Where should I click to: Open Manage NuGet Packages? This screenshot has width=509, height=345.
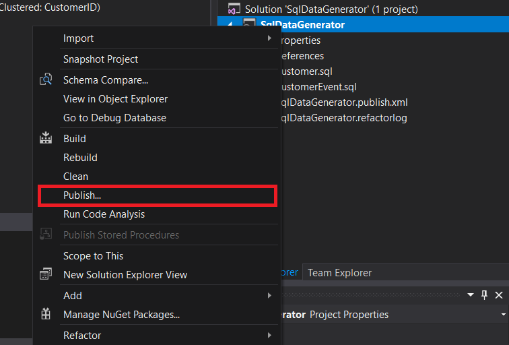pyautogui.click(x=158, y=315)
